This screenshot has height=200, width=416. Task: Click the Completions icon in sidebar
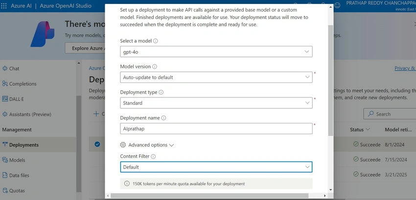(5, 84)
